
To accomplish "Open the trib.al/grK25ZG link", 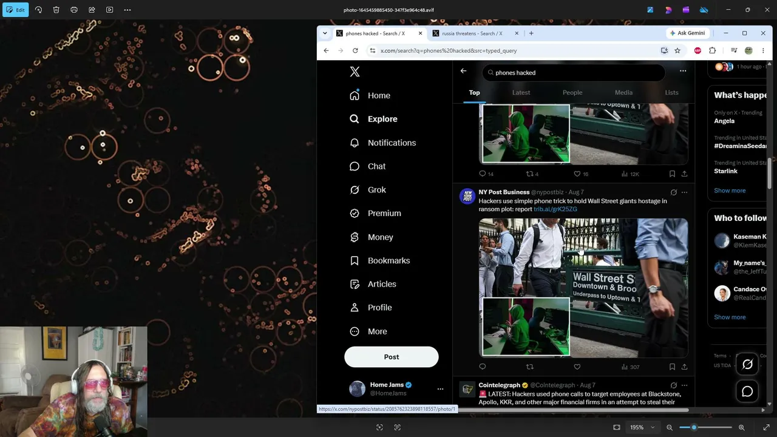I will (x=555, y=209).
